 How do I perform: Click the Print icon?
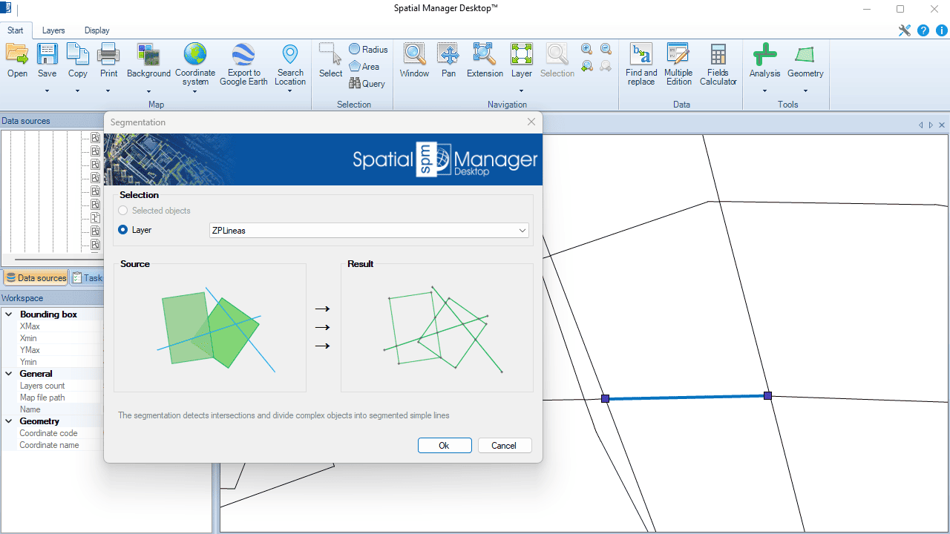108,53
